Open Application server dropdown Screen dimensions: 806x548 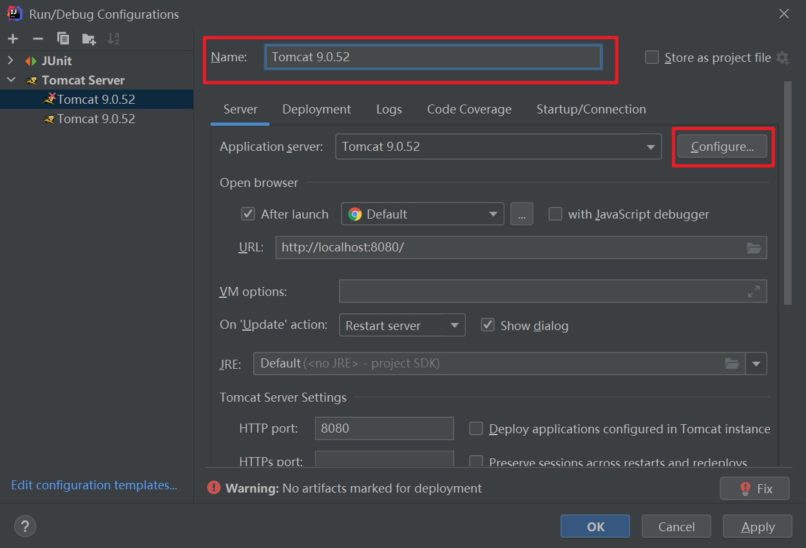pyautogui.click(x=498, y=146)
